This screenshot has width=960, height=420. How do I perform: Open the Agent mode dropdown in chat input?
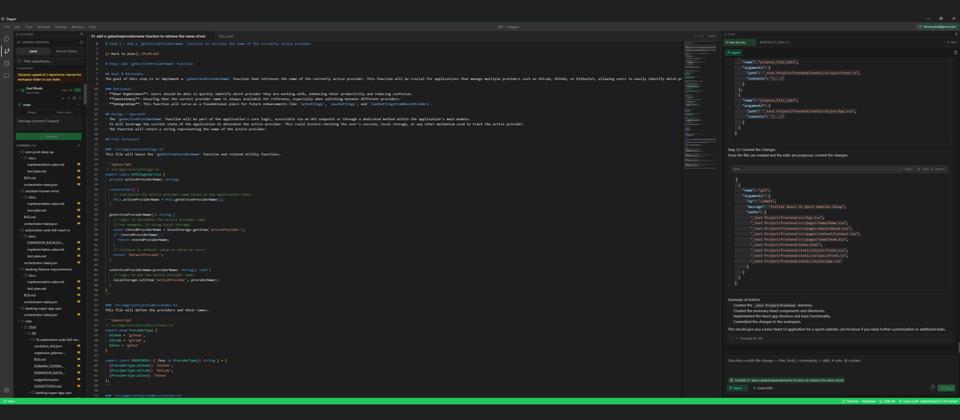point(737,388)
